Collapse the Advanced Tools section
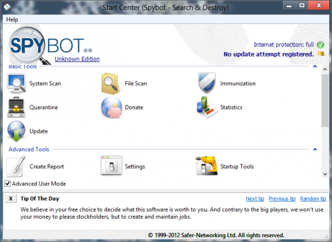Screen dimensions: 332x242 [315, 150]
